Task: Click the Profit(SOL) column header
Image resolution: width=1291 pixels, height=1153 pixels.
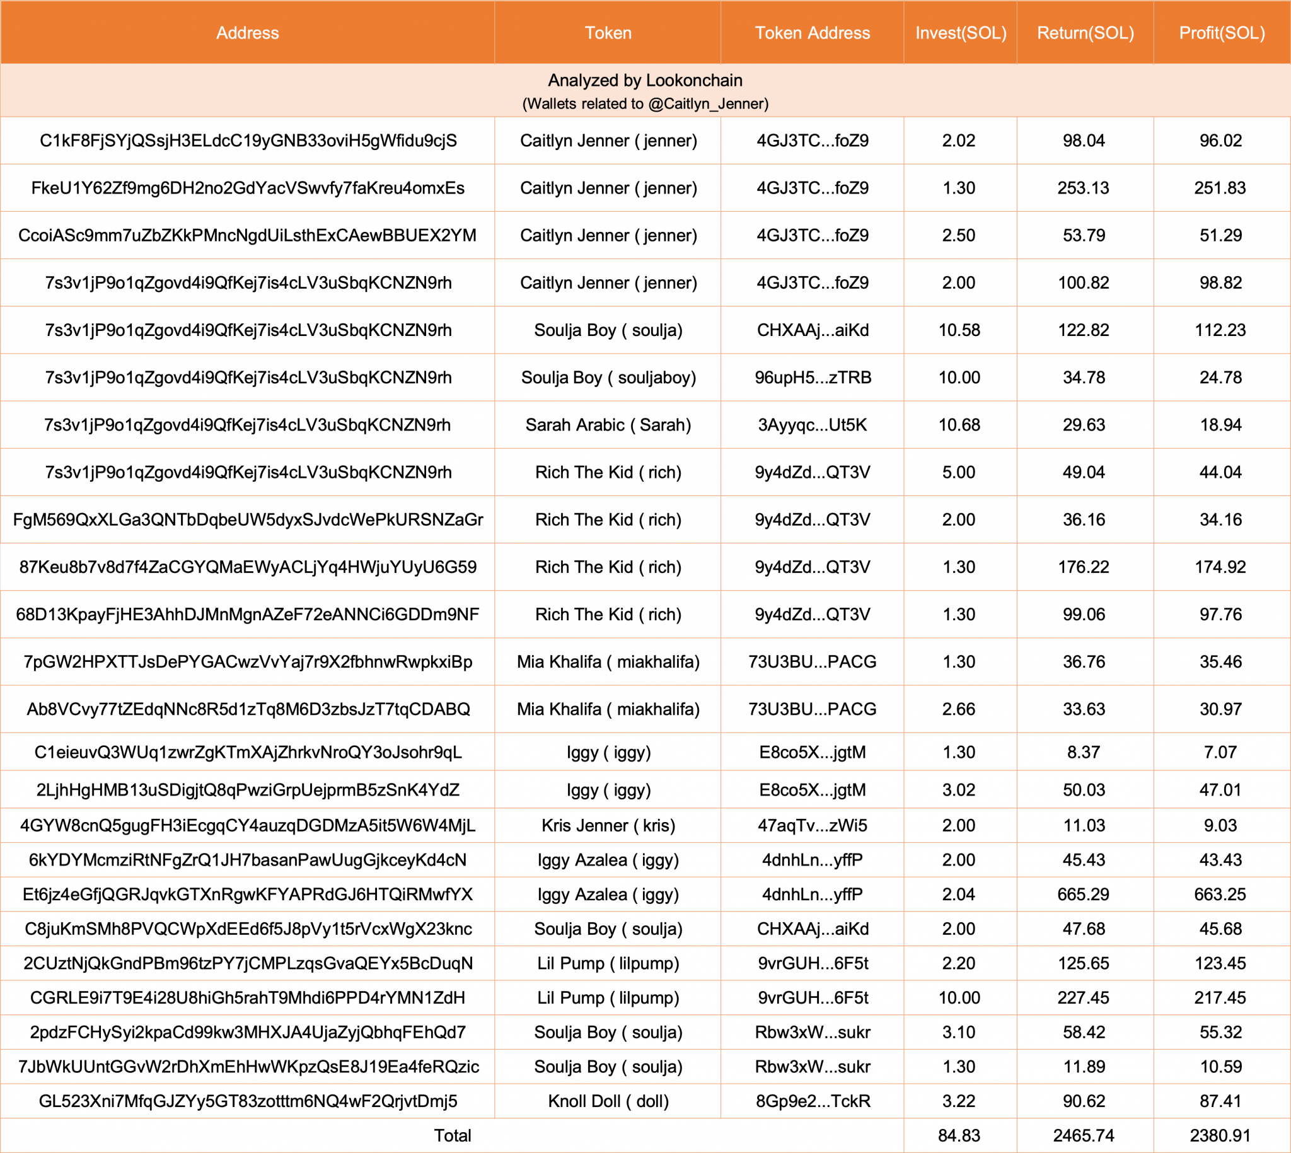Action: pyautogui.click(x=1221, y=33)
